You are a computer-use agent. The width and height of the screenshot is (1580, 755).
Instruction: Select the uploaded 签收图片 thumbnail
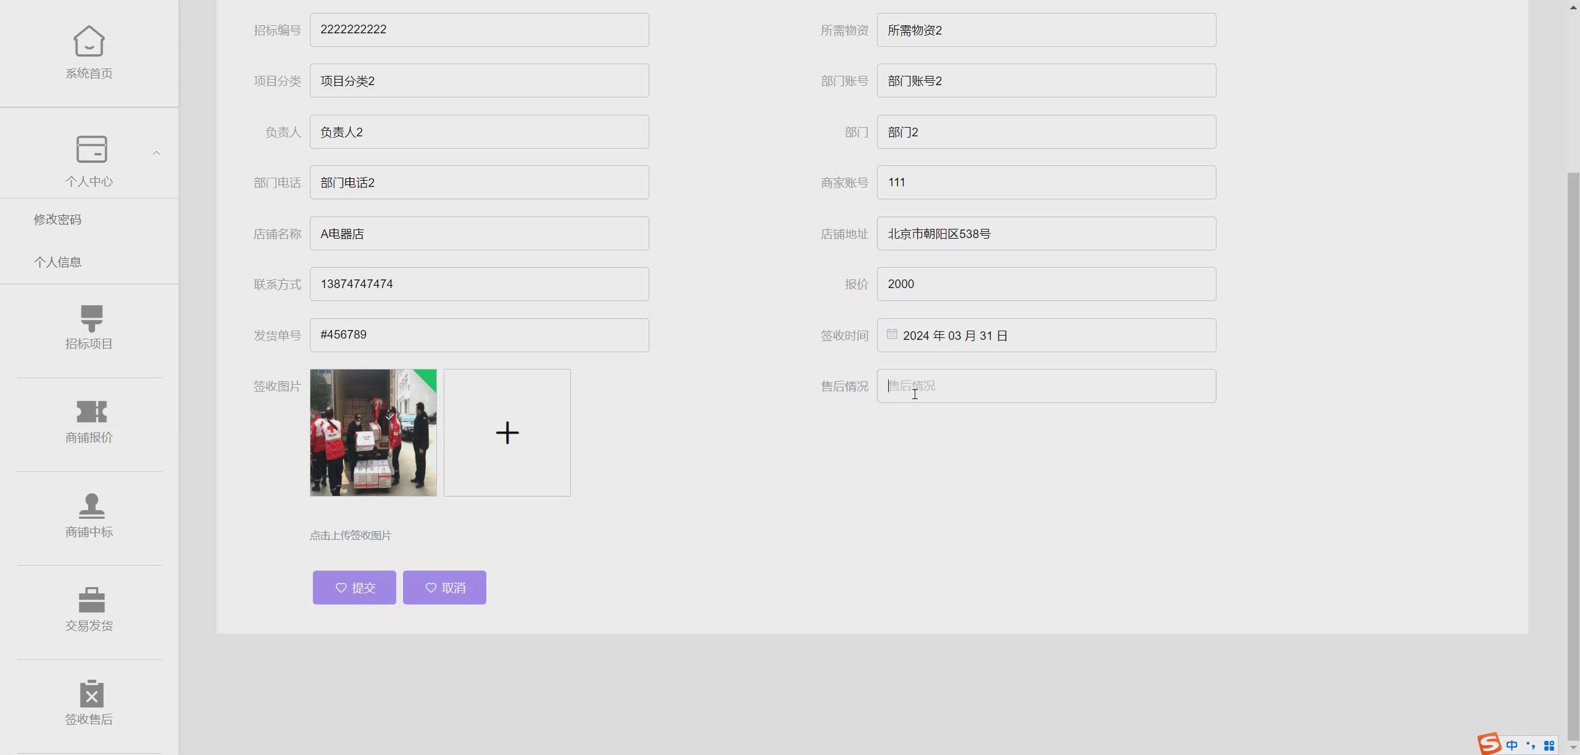click(373, 432)
